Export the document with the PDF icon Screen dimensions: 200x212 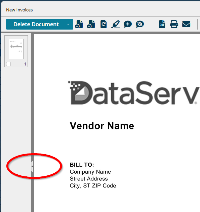(x=162, y=24)
